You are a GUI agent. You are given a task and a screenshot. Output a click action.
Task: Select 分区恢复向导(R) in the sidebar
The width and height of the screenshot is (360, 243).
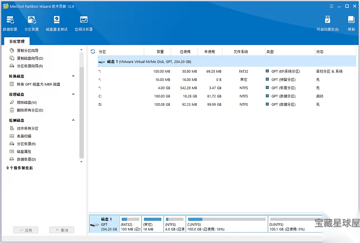pyautogui.click(x=30, y=66)
